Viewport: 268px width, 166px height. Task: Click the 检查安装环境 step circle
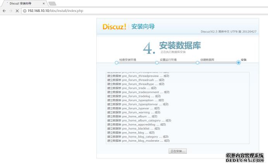pyautogui.click(x=117, y=63)
